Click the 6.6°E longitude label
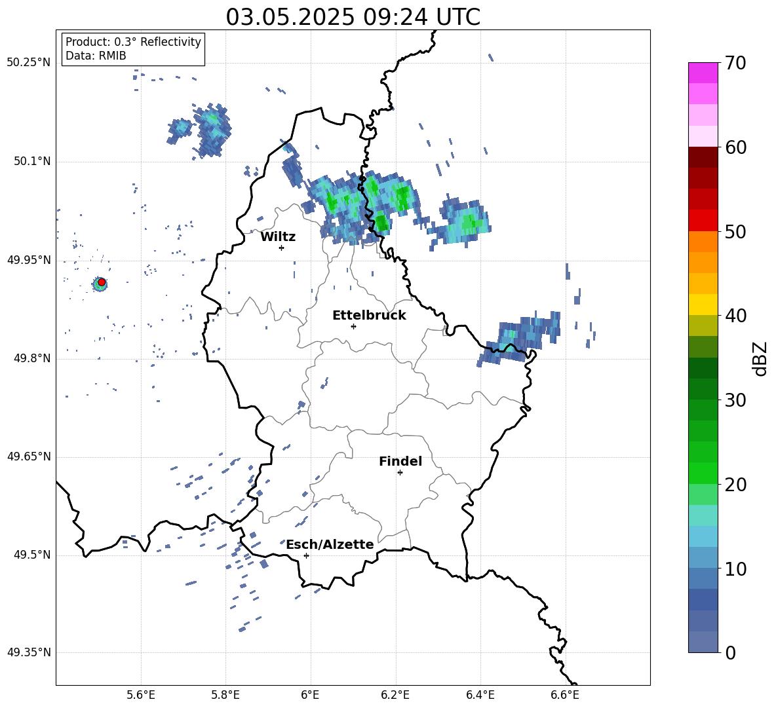 point(565,695)
